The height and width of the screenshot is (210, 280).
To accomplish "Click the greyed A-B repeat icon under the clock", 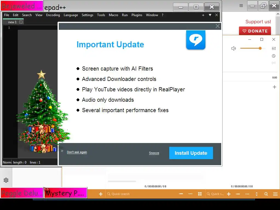I will (273, 63).
